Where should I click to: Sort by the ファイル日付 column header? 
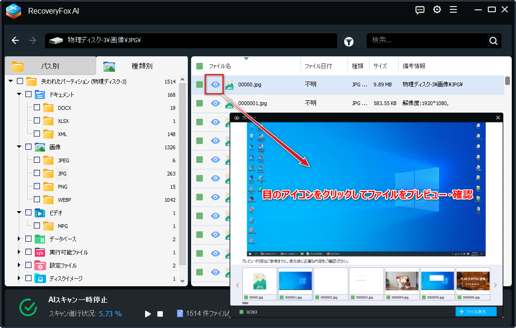(x=318, y=66)
